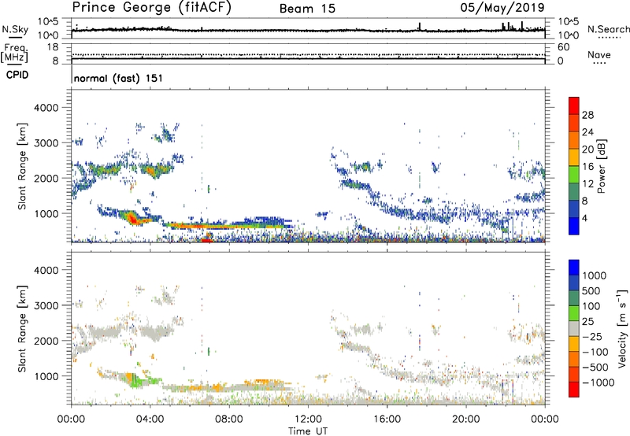Click the bright blue top Velocity colorbar segment
Viewport: 630px width, 436px height.
tap(574, 268)
